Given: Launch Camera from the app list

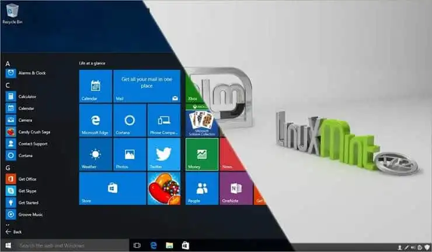Looking at the screenshot, I should tap(19, 120).
